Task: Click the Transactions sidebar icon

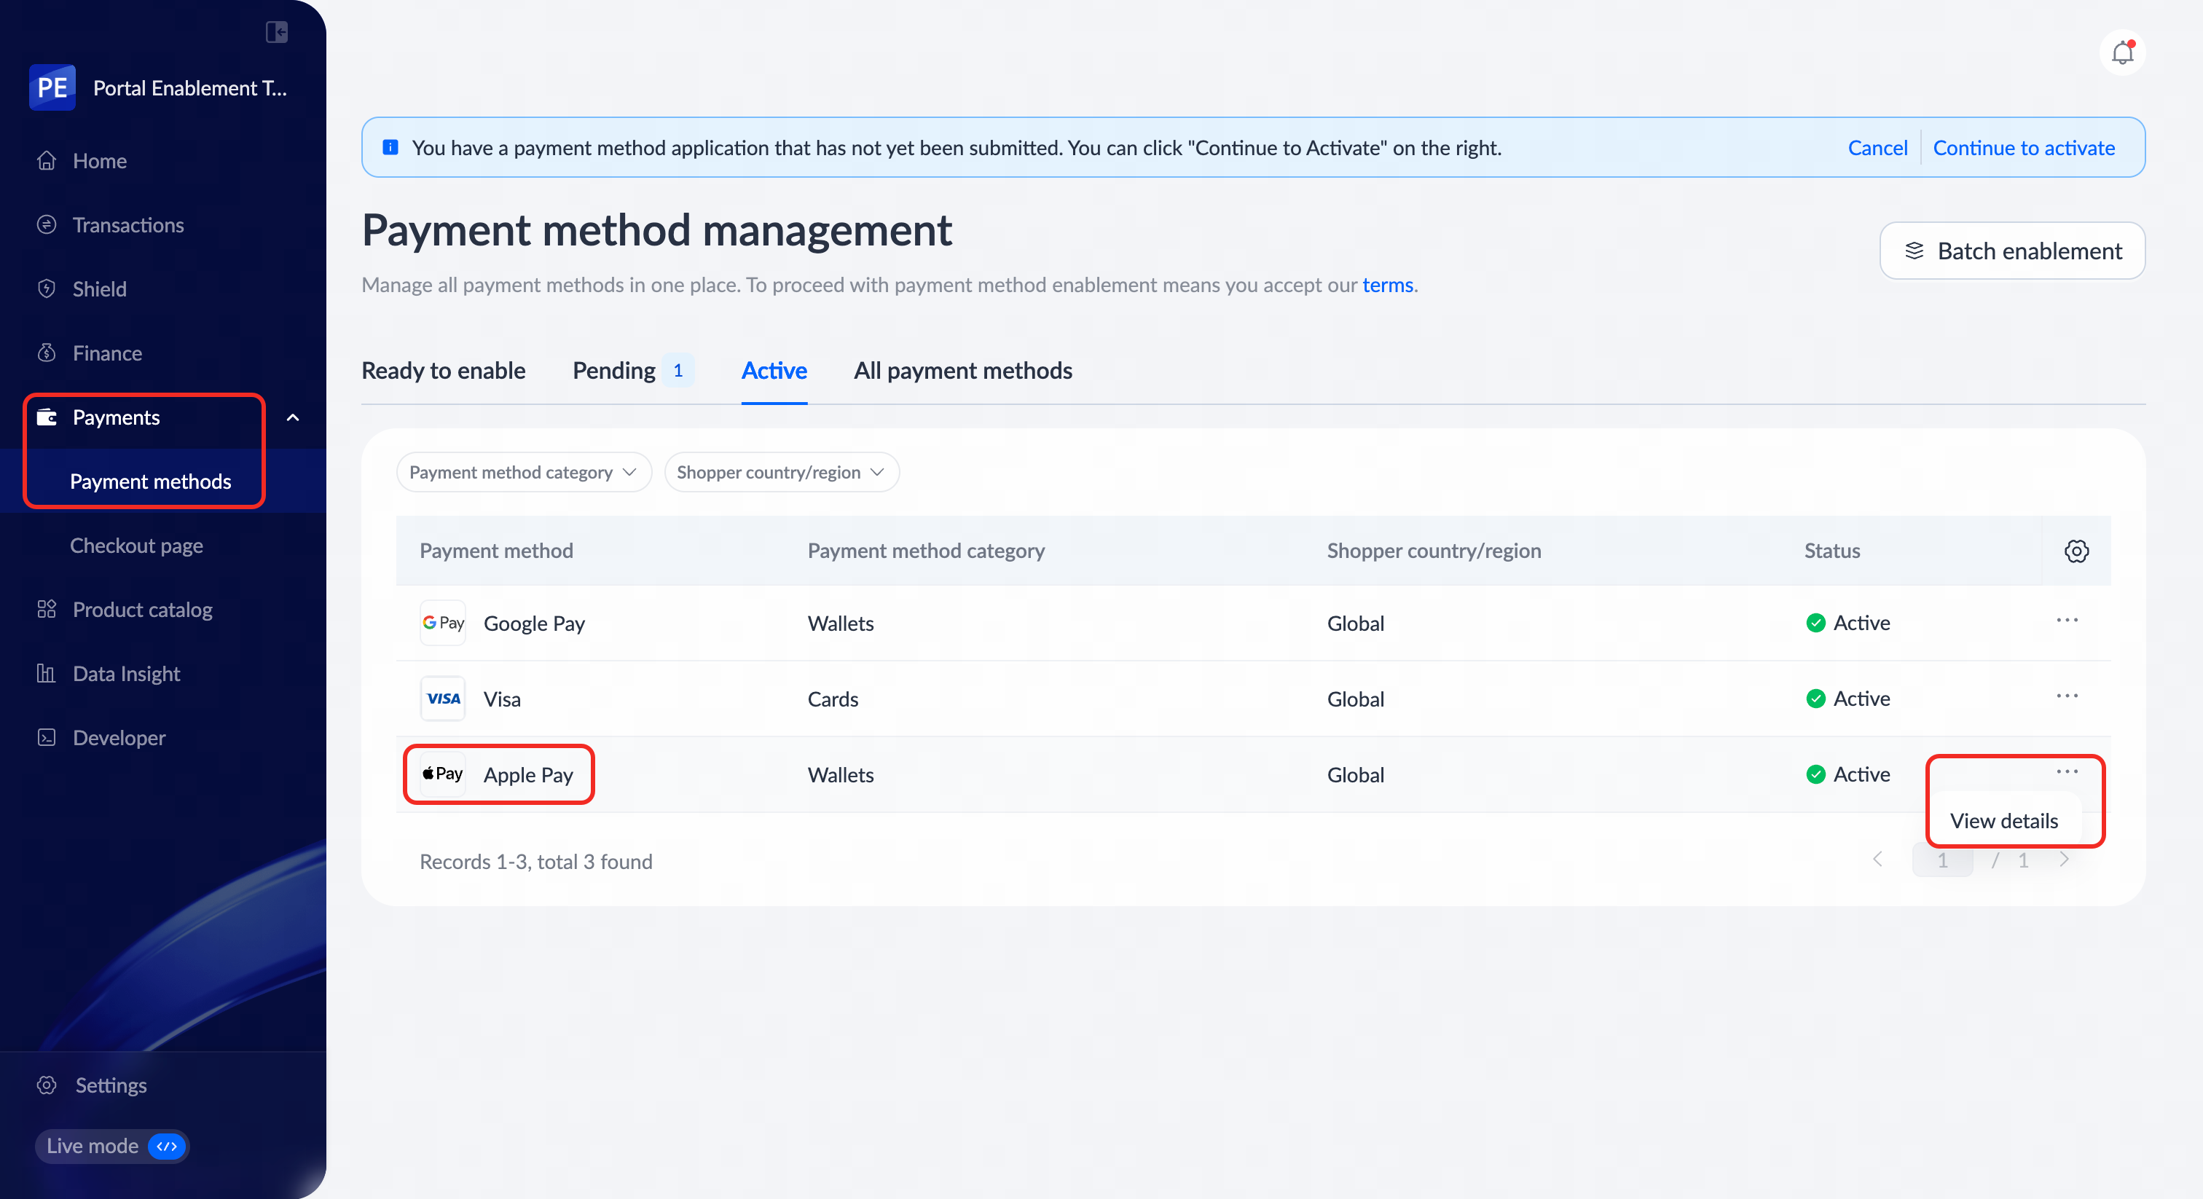Action: pos(47,225)
